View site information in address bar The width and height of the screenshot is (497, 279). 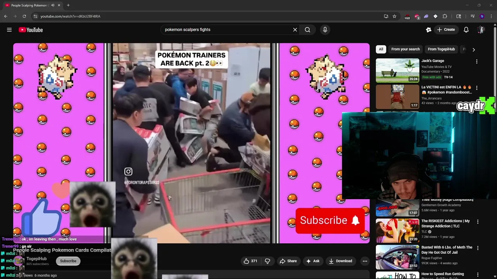coord(35,16)
